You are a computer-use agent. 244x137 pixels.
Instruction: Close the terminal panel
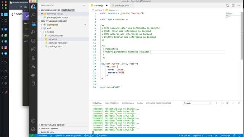tap(239, 103)
